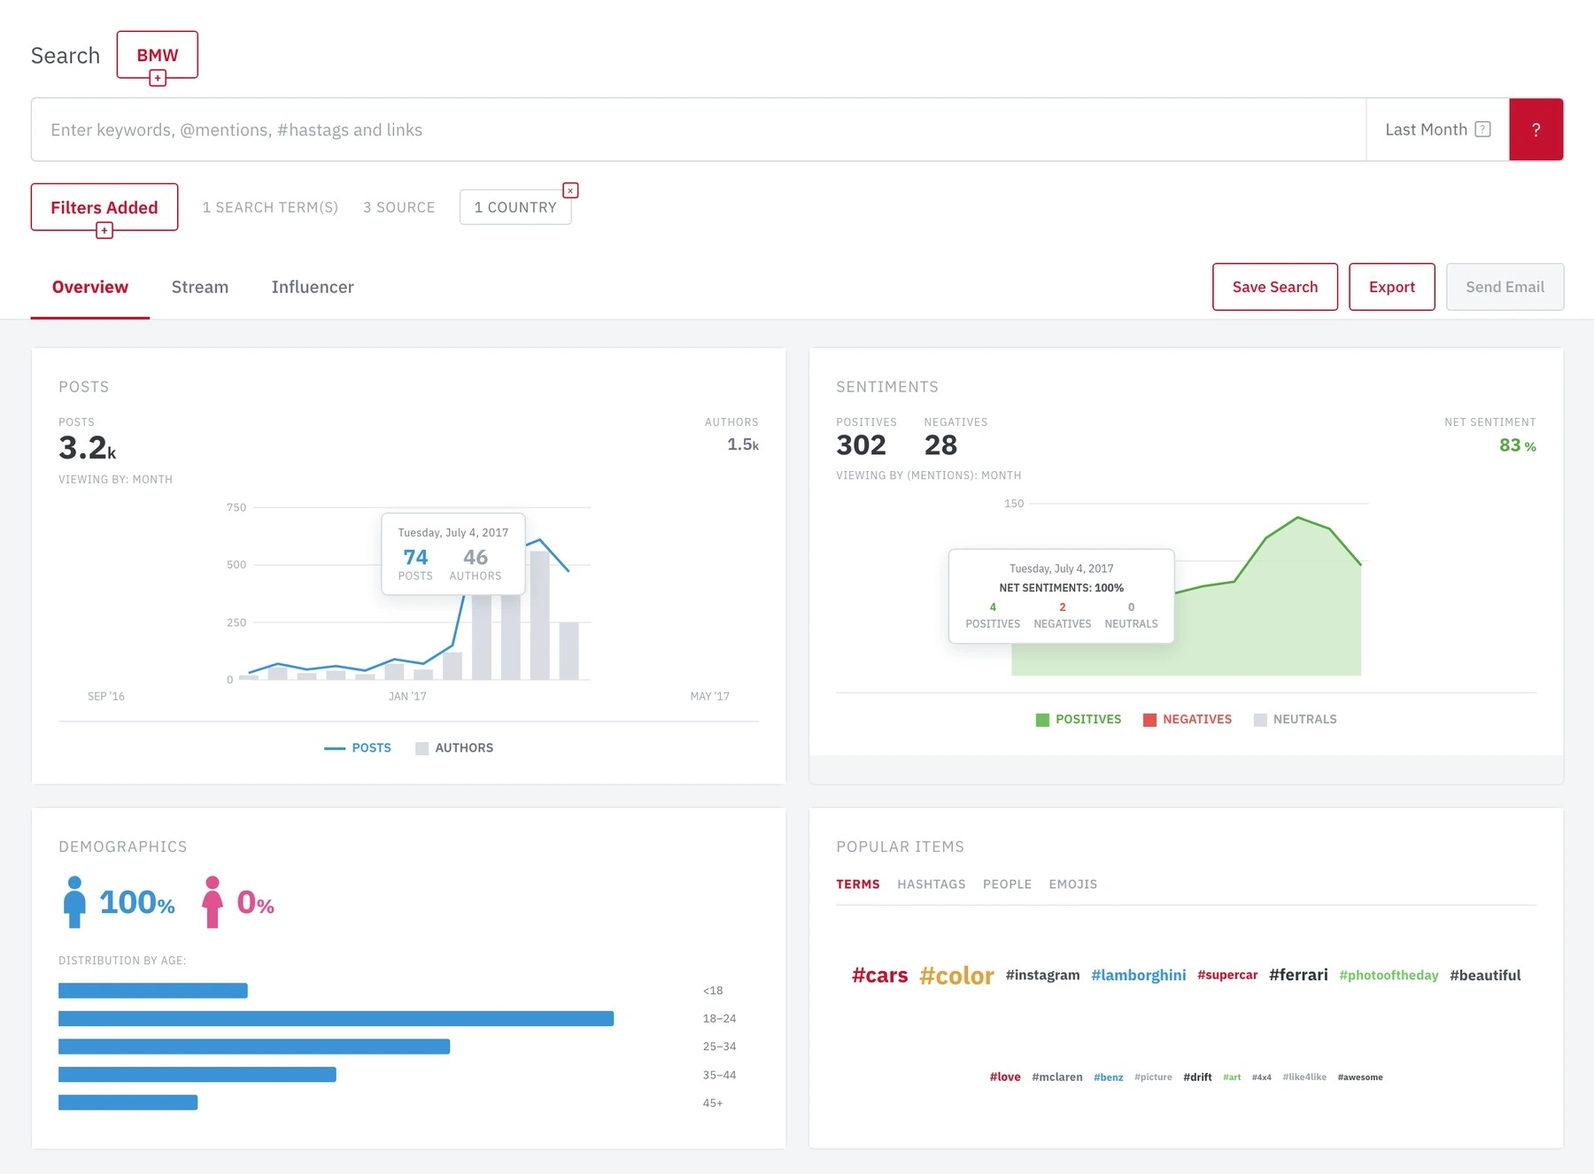Remove the 1 COUNTRY filter via x icon
The image size is (1594, 1174).
[x=571, y=190]
